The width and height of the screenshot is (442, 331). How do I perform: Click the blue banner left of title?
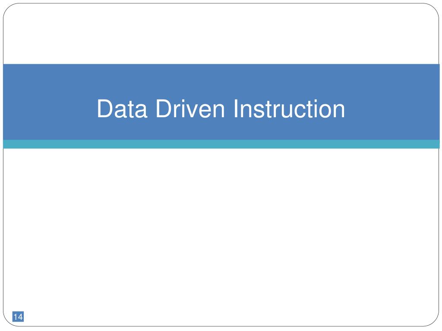49,102
